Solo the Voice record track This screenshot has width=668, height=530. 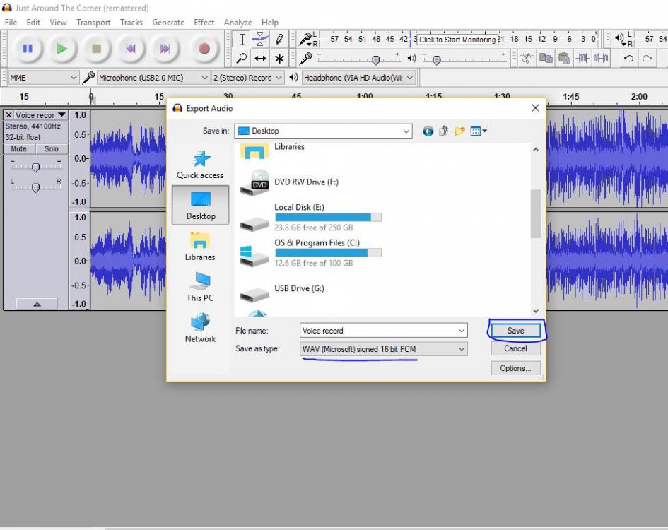pyautogui.click(x=52, y=149)
